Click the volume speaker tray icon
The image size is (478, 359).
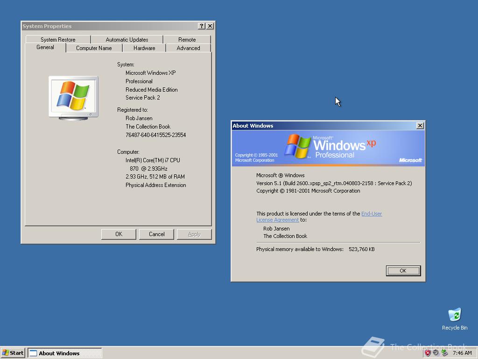436,353
